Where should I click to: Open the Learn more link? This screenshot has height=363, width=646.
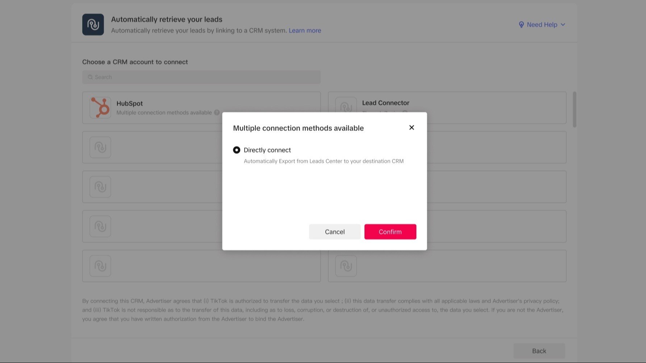tap(305, 30)
